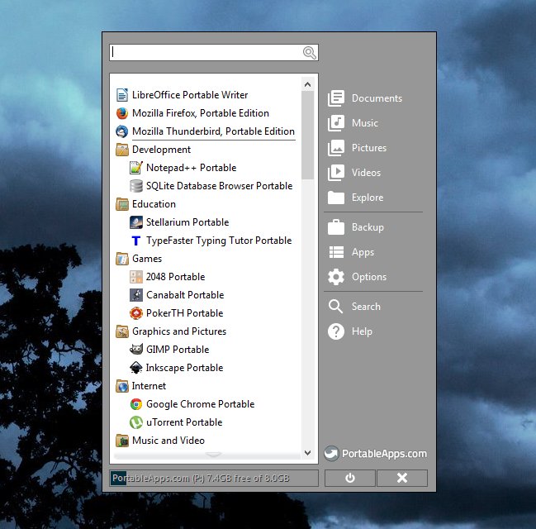The image size is (536, 529).
Task: Collapse the Graphics and Pictures category
Action: [122, 331]
